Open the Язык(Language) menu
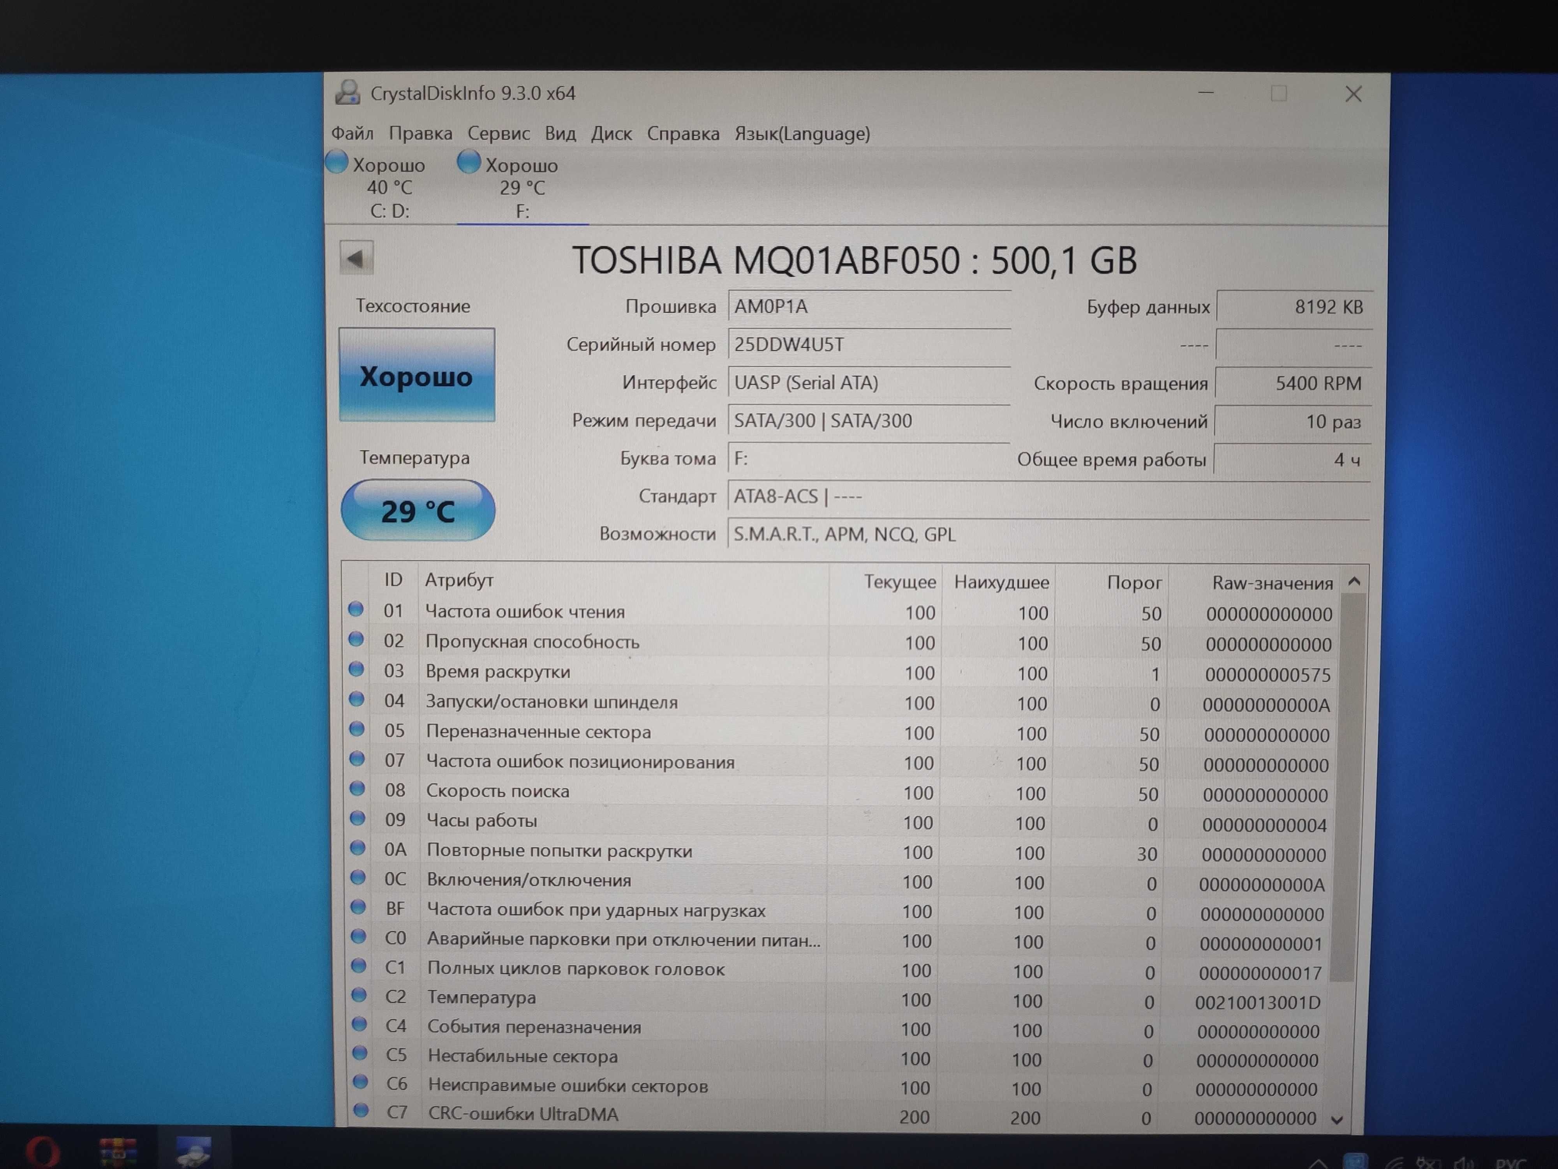This screenshot has width=1558, height=1169. 802,133
